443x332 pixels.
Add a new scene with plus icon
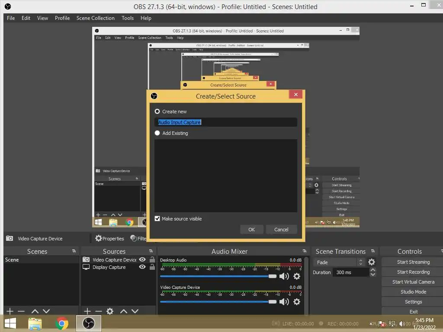pyautogui.click(x=10, y=311)
